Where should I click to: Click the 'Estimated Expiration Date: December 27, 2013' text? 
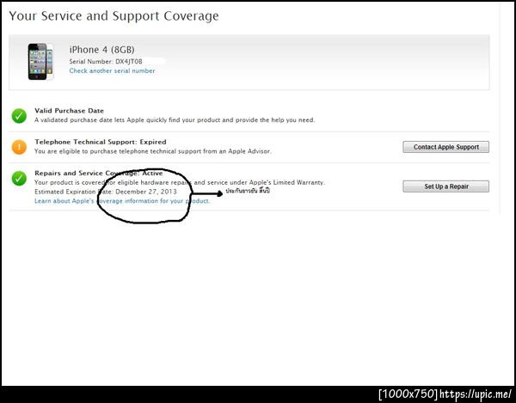106,192
